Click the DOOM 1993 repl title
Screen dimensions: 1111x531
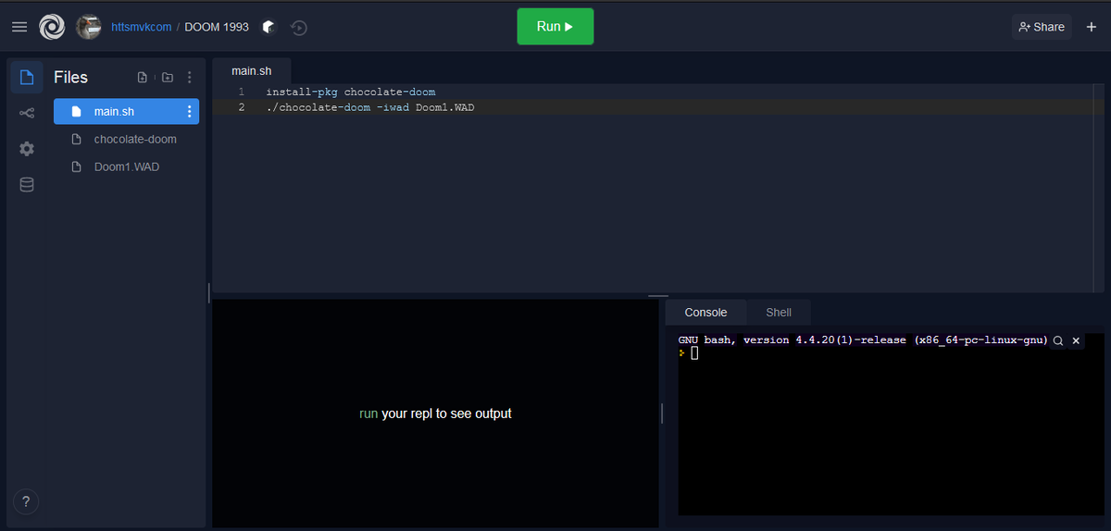click(x=217, y=27)
